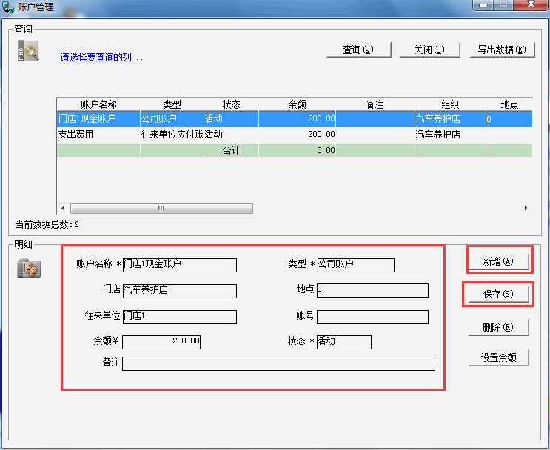
Task: Save the account with 保存(S)
Action: [x=498, y=294]
